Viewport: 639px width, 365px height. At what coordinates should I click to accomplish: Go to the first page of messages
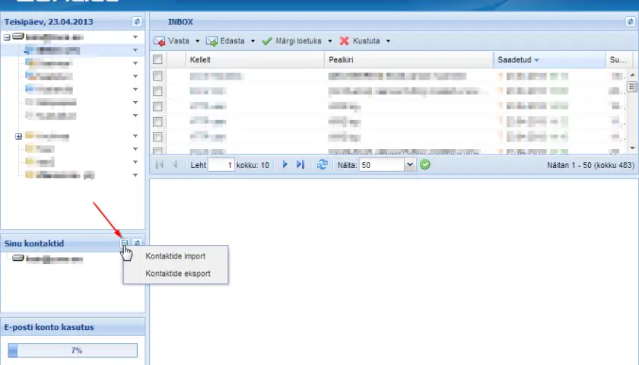[159, 164]
